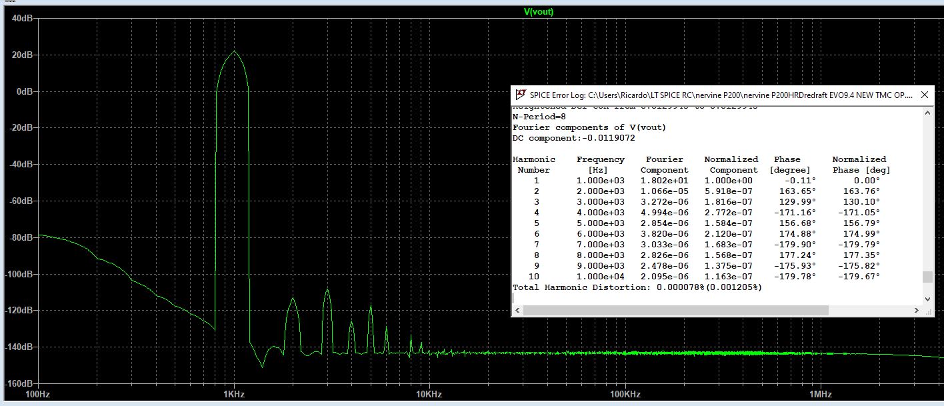The height and width of the screenshot is (406, 944).
Task: Click the 100KHz horizontal axis label
Action: [x=625, y=395]
